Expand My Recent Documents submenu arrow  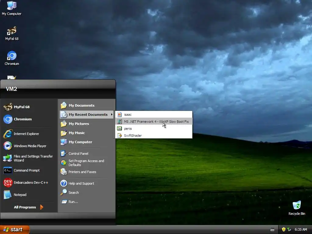pos(112,115)
